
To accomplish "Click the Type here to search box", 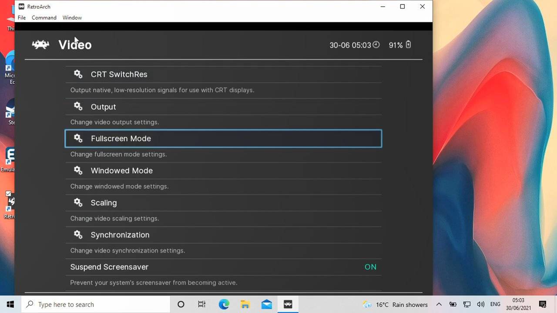I will 96,304.
